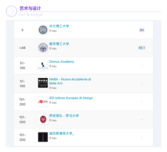Screen dimensions: 167x152
Task: Open IED Istituto Europeo di Design link
Action: (x=71, y=98)
